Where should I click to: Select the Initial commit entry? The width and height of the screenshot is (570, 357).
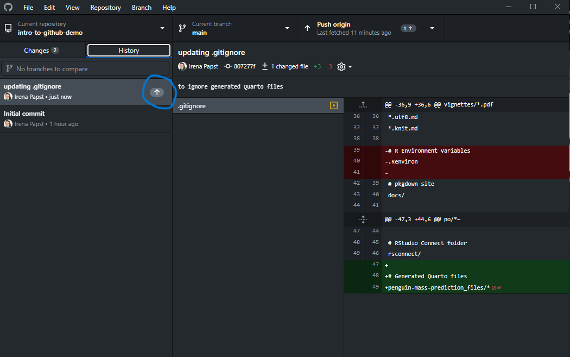[86, 118]
